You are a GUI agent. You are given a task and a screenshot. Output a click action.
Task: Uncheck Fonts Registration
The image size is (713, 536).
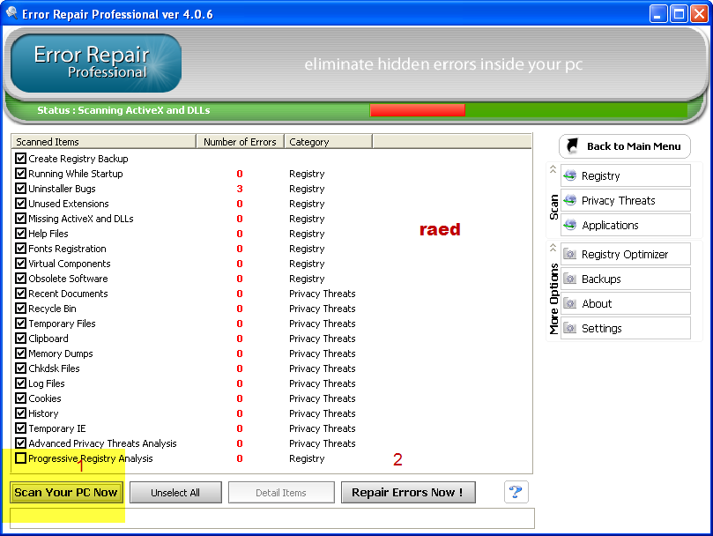point(20,249)
